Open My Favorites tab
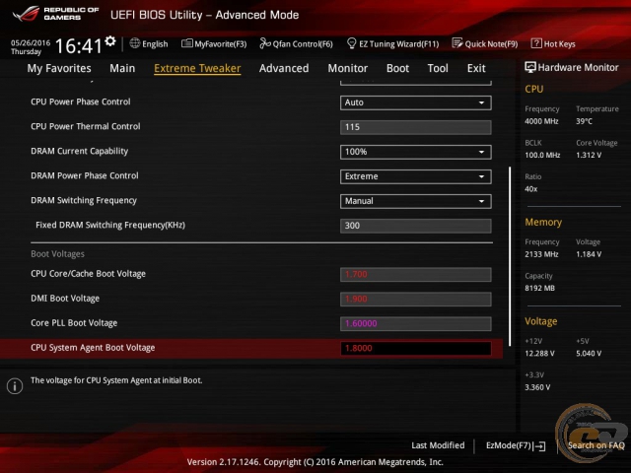Image resolution: width=631 pixels, height=473 pixels. pyautogui.click(x=59, y=68)
